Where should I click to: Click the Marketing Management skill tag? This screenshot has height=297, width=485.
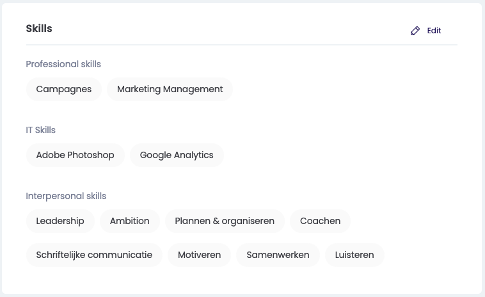(170, 89)
